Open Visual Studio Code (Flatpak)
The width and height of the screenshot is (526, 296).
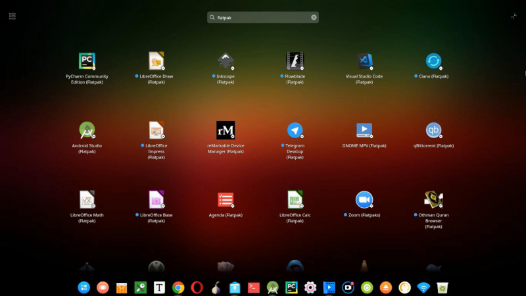click(x=364, y=61)
